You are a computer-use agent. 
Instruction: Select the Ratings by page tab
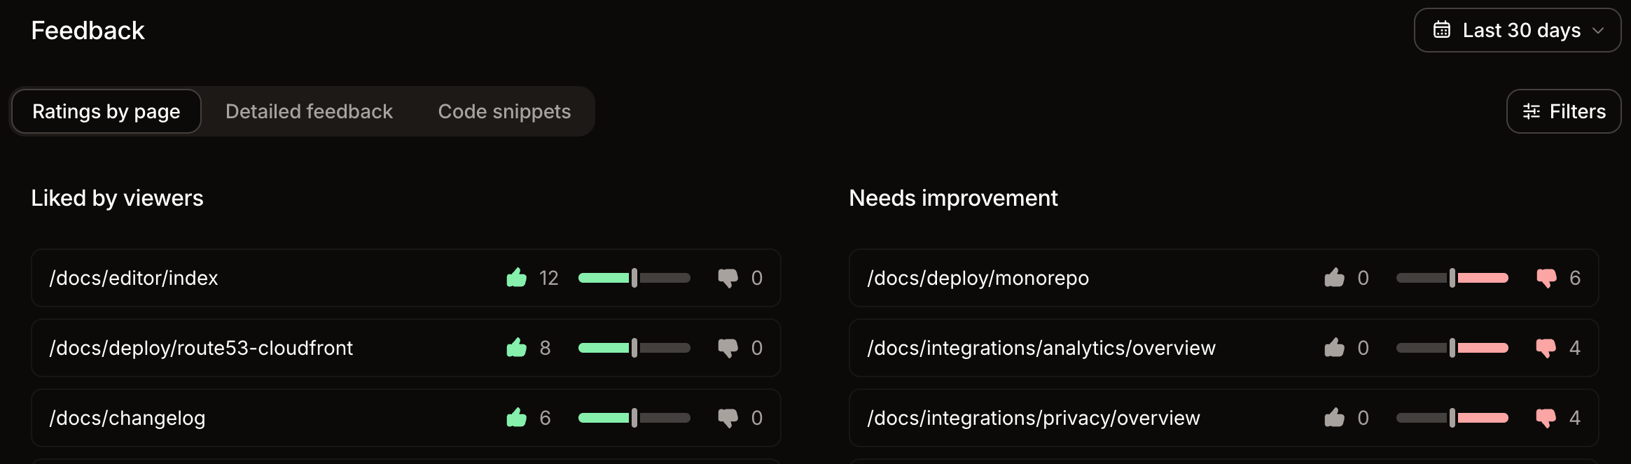pos(106,111)
